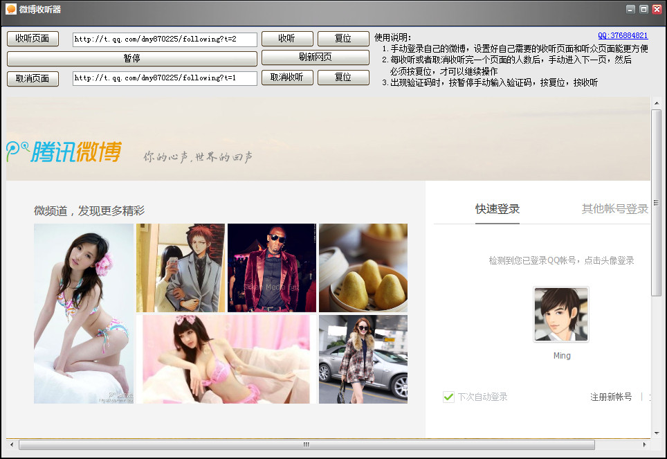
Task: Click the 注册新帐号 link
Action: (611, 397)
